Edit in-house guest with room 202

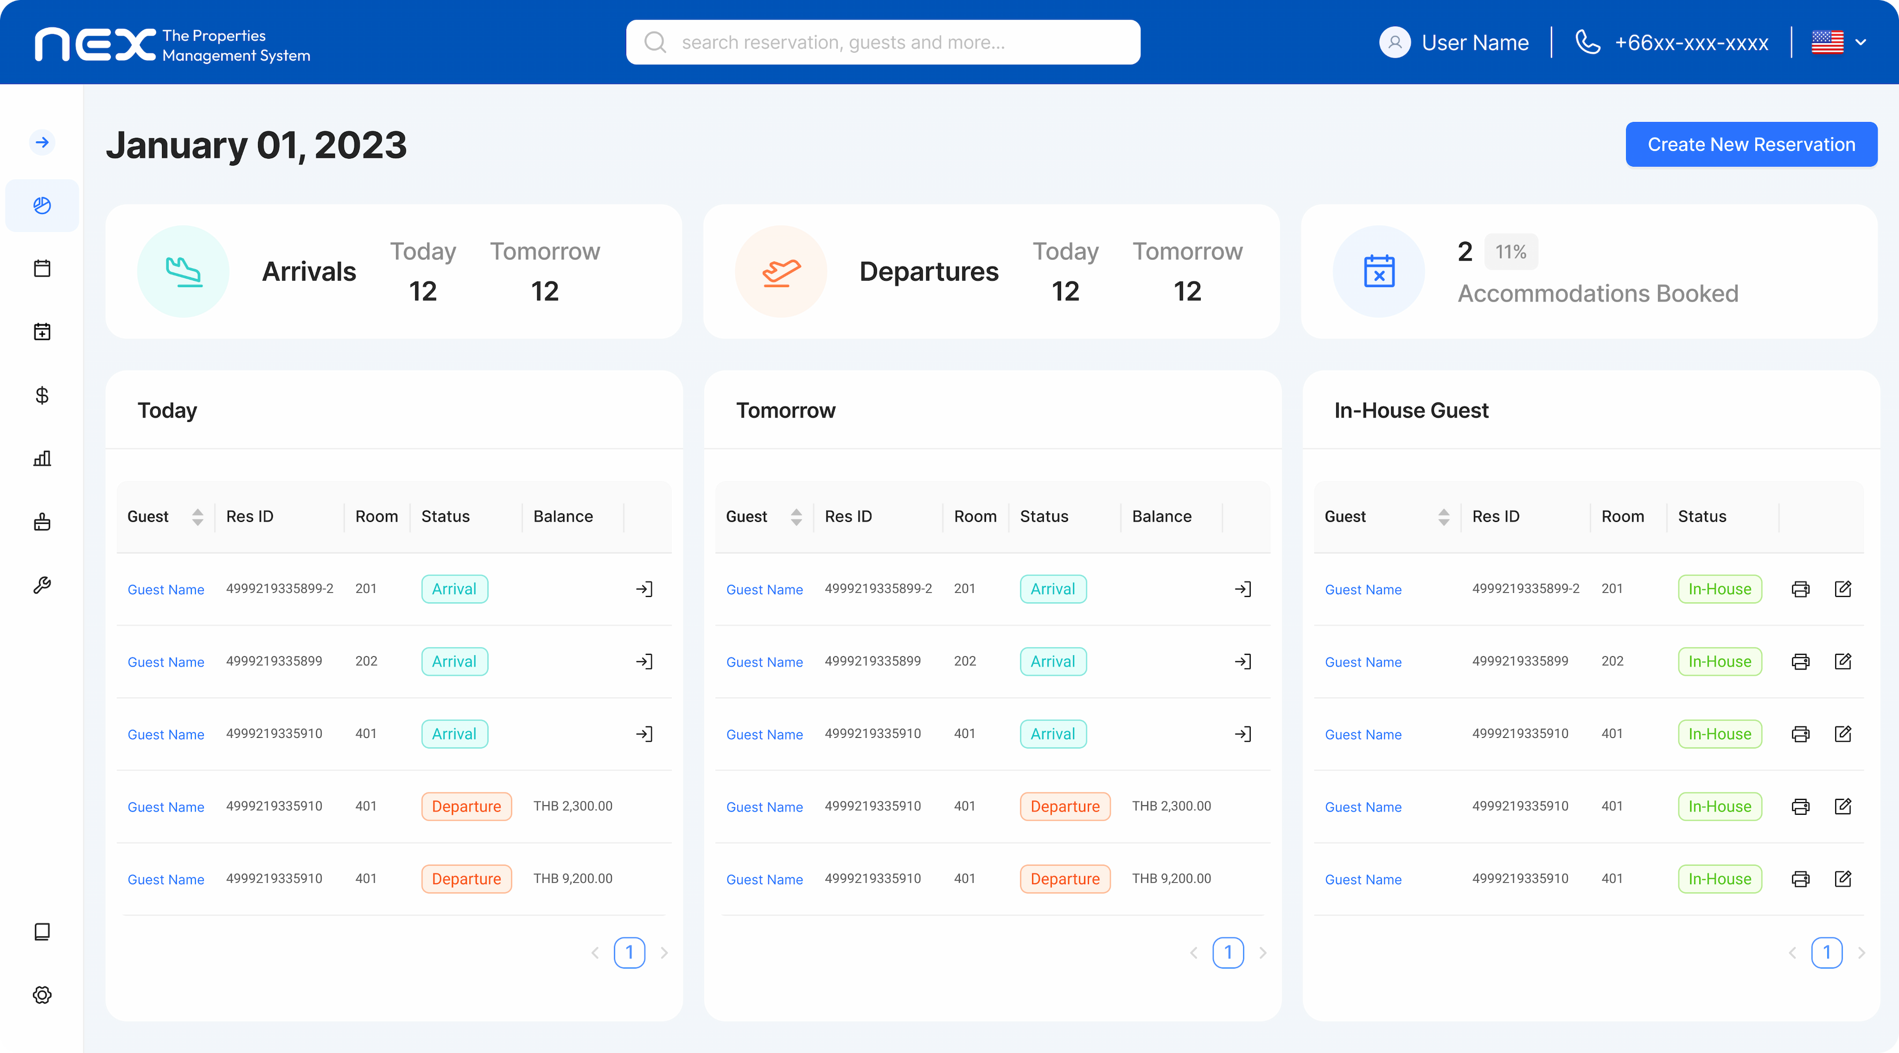[1842, 661]
